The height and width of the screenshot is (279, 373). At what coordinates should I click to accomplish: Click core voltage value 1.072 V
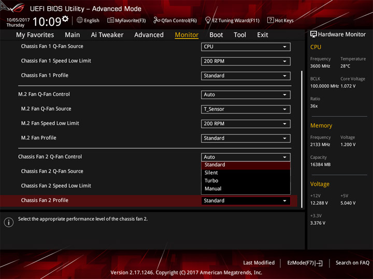[348, 86]
